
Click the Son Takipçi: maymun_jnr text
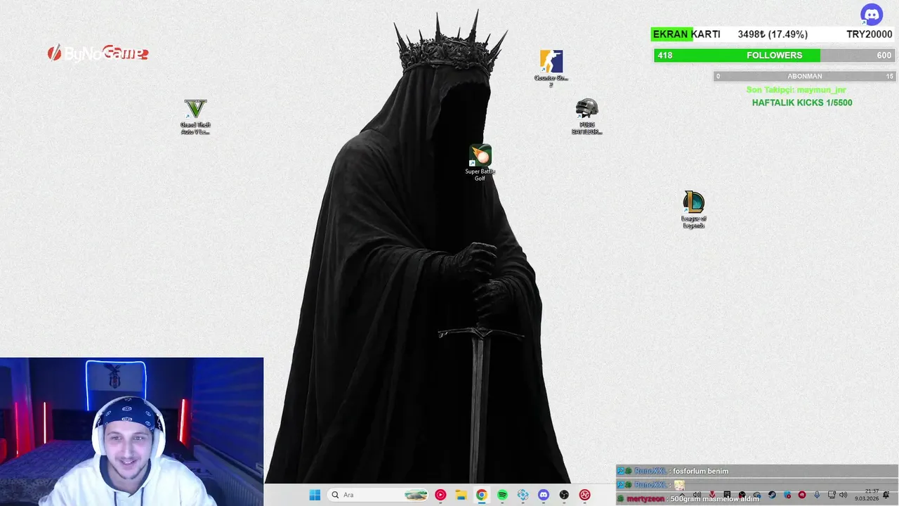(796, 90)
